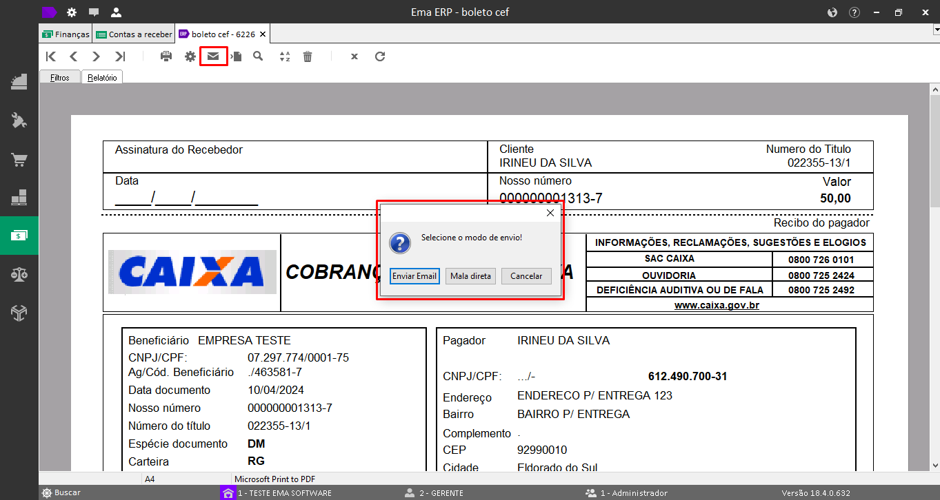940x500 pixels.
Task: Open the Relatório tab
Action: (x=102, y=78)
